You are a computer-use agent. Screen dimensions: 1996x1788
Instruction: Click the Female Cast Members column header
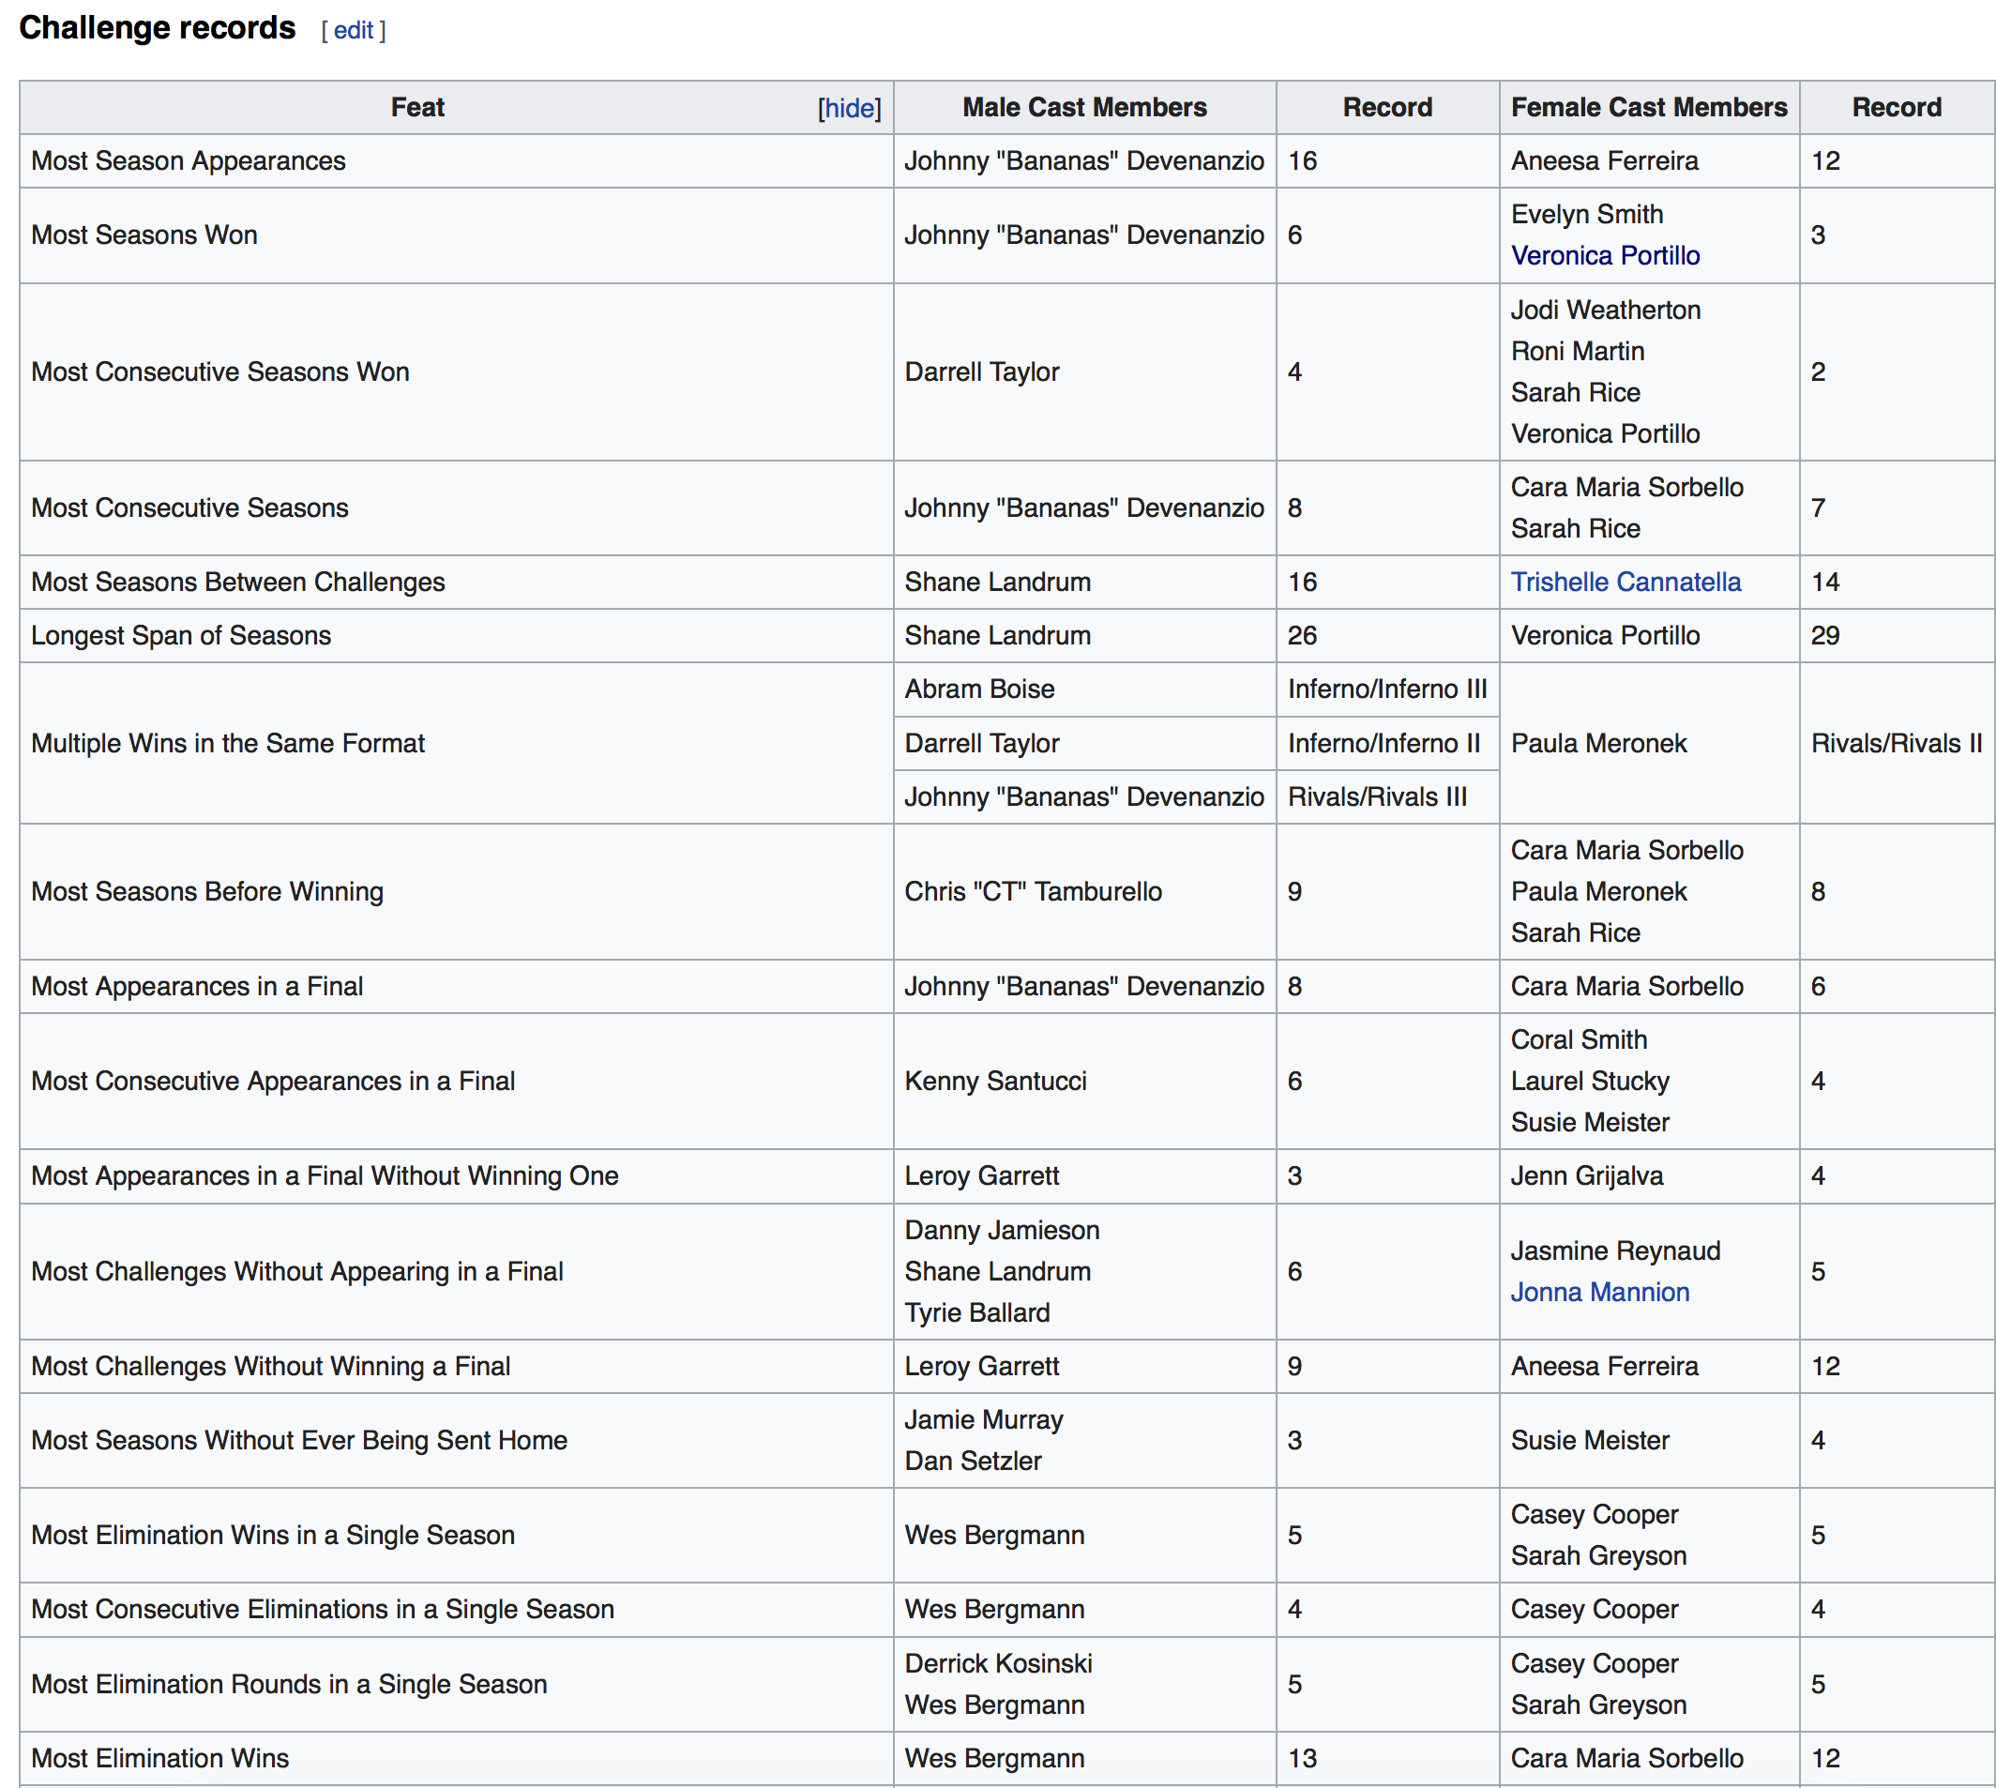[1648, 107]
